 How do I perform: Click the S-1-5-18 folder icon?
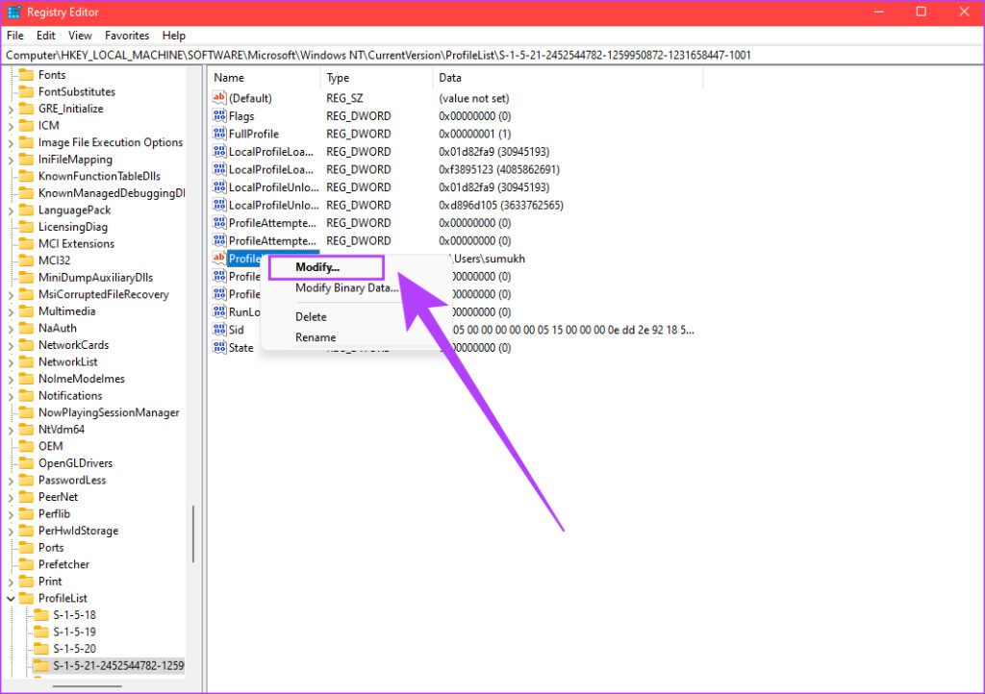pyautogui.click(x=40, y=615)
